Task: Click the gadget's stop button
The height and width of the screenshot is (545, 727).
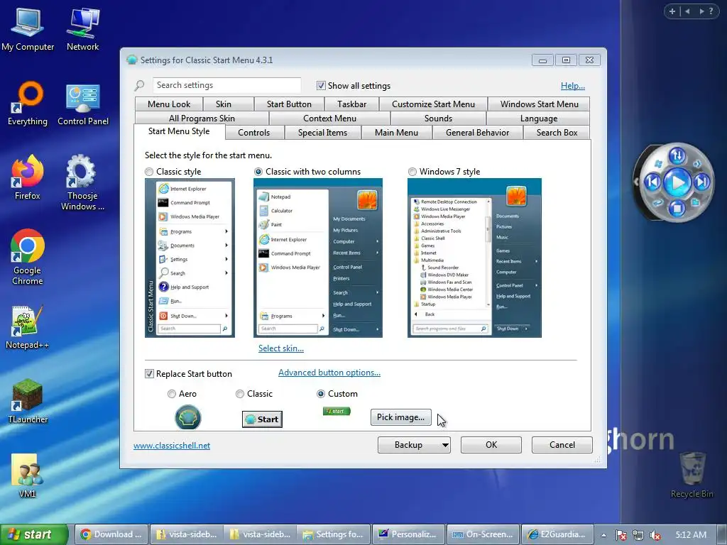Action: pos(677,208)
